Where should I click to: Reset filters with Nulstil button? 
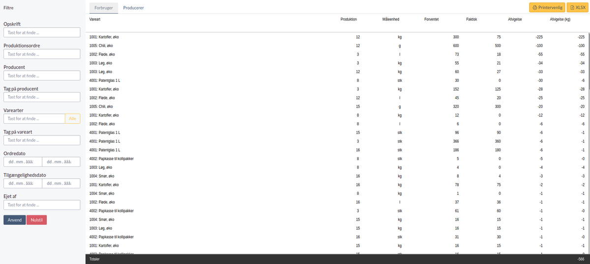(37, 220)
